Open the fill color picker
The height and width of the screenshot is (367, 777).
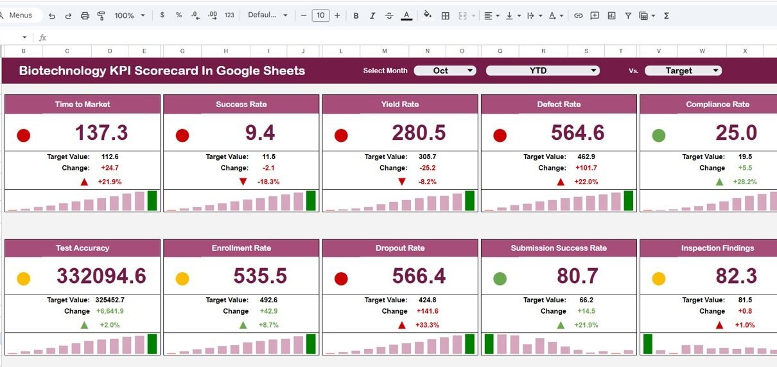coord(427,15)
